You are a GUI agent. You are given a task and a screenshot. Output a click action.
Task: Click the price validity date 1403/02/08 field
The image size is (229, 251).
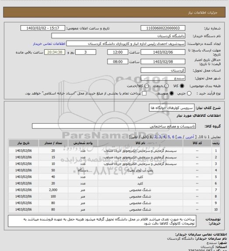pyautogui.click(x=163, y=61)
